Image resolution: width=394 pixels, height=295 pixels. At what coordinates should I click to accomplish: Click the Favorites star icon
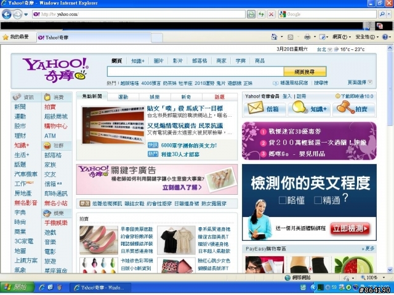[x=6, y=37]
